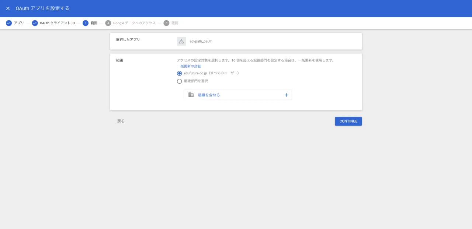Click the アクセスの設定対象 description text
This screenshot has width=472, height=229.
256,60
